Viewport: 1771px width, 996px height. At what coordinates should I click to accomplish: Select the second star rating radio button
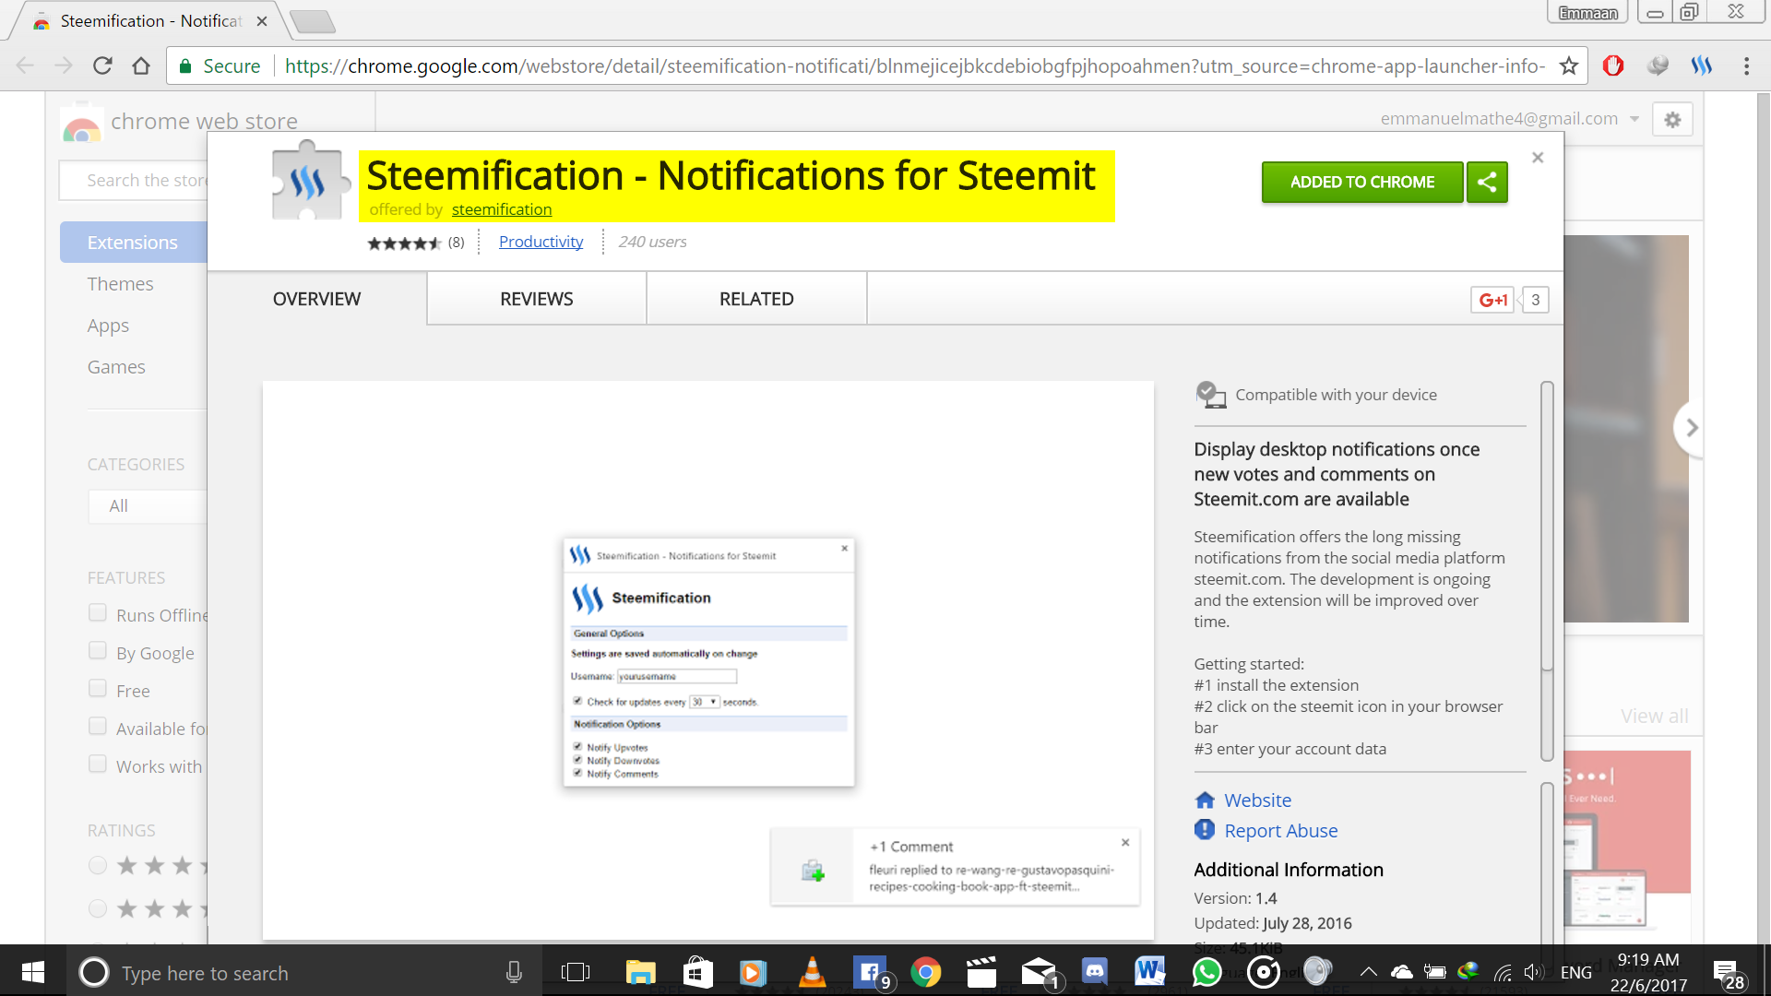(98, 908)
